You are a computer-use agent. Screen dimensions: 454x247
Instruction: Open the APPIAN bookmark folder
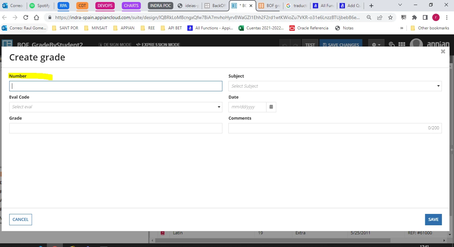point(124,28)
